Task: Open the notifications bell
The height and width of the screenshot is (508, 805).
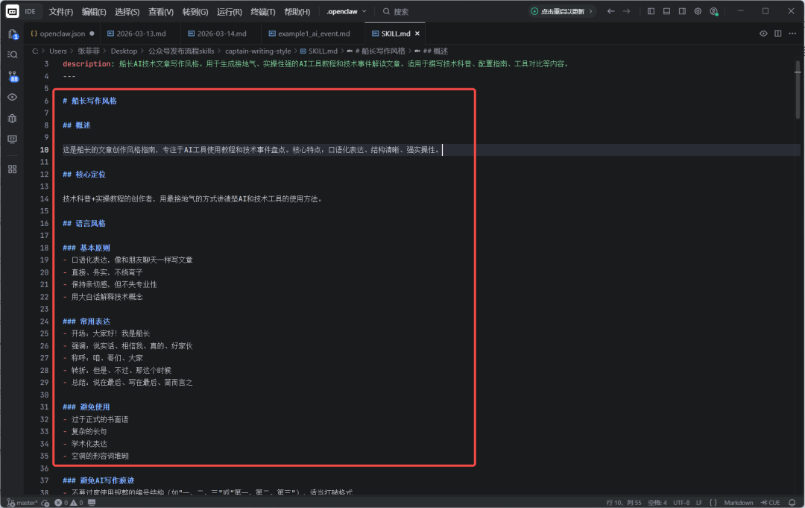Action: [792, 503]
